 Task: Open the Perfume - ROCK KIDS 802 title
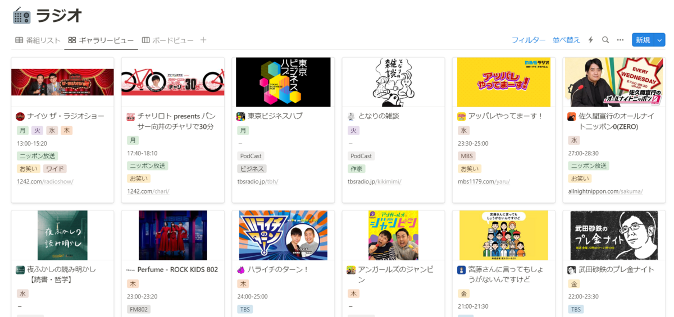tap(177, 269)
